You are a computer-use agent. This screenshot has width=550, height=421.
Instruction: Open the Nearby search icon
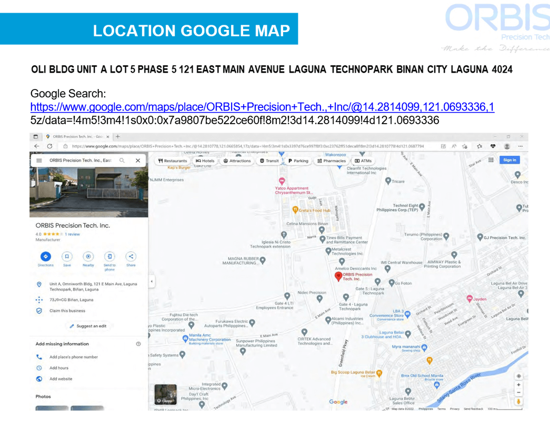pos(88,256)
